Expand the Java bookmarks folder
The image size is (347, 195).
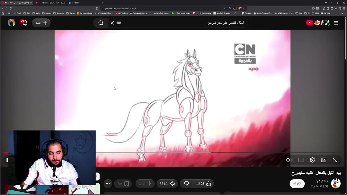[x=299, y=13]
